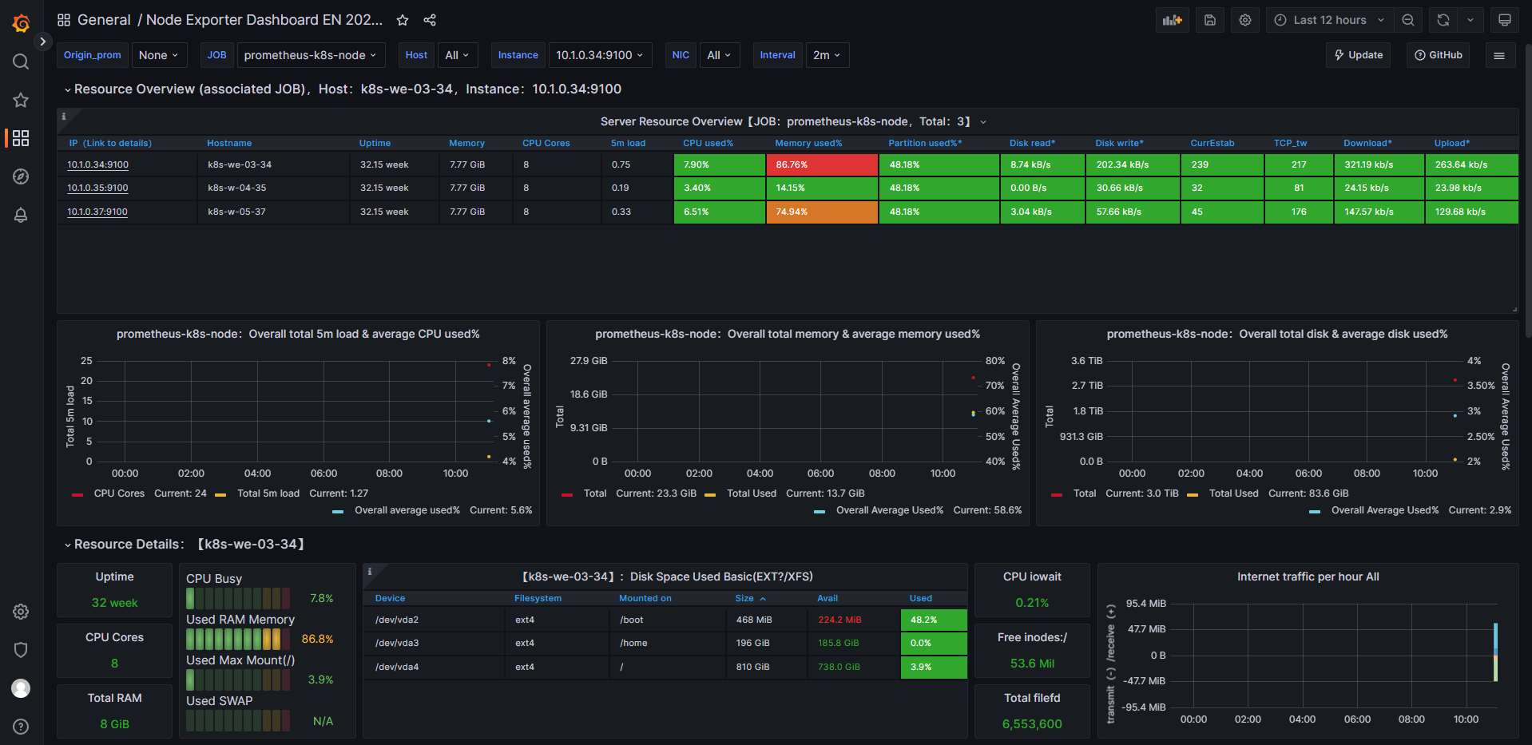Open the dashboard grid icon beside General
Viewport: 1532px width, 745px height.
(x=64, y=20)
